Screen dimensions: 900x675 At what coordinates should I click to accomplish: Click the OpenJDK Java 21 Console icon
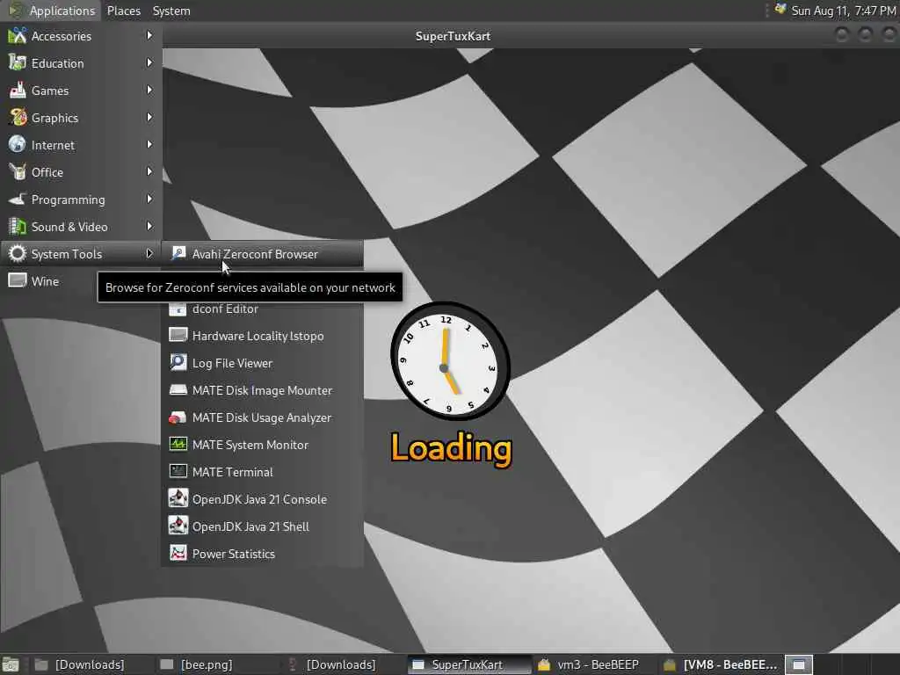178,499
